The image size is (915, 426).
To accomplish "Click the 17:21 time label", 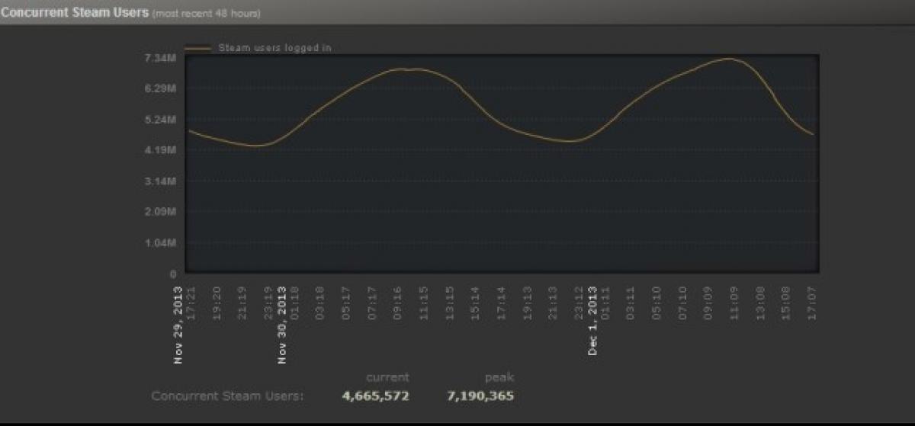I will 190,303.
